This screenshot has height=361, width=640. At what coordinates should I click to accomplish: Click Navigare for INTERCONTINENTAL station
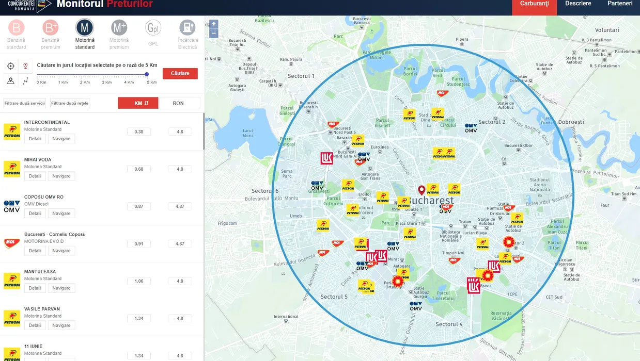[61, 139]
